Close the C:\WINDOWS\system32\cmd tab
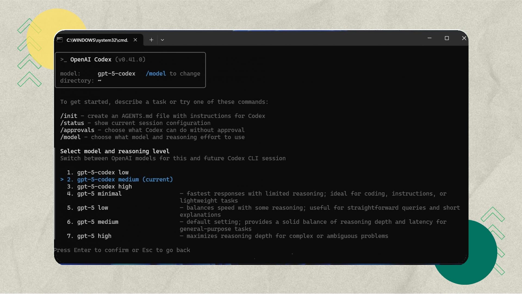The width and height of the screenshot is (522, 294). point(135,40)
